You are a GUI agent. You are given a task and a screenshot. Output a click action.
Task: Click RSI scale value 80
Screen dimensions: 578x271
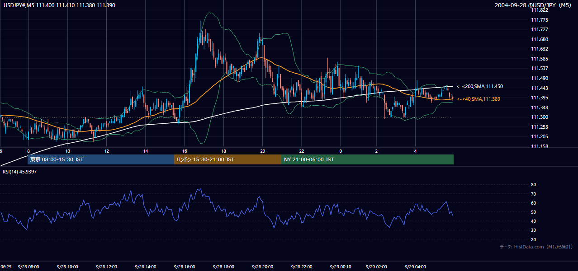click(x=533, y=185)
